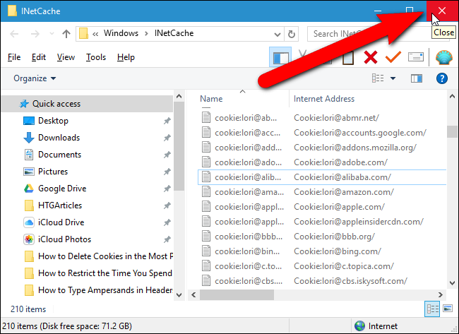This screenshot has width=459, height=334.
Task: Expand the address bar history dropdown
Action: [278, 35]
